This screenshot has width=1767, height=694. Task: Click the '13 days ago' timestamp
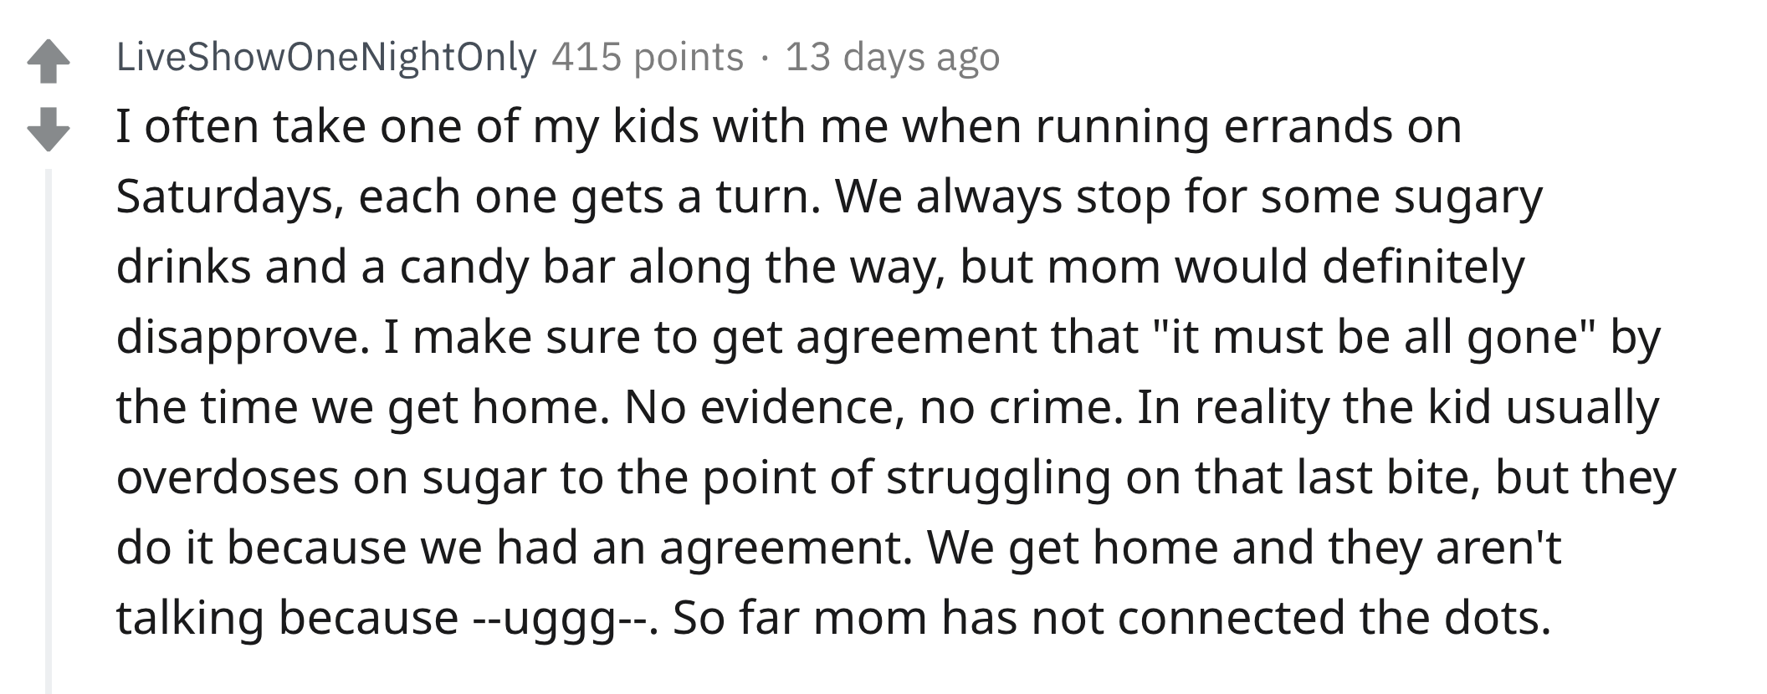coord(893,57)
